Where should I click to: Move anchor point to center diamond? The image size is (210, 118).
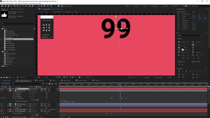click(x=47, y=28)
